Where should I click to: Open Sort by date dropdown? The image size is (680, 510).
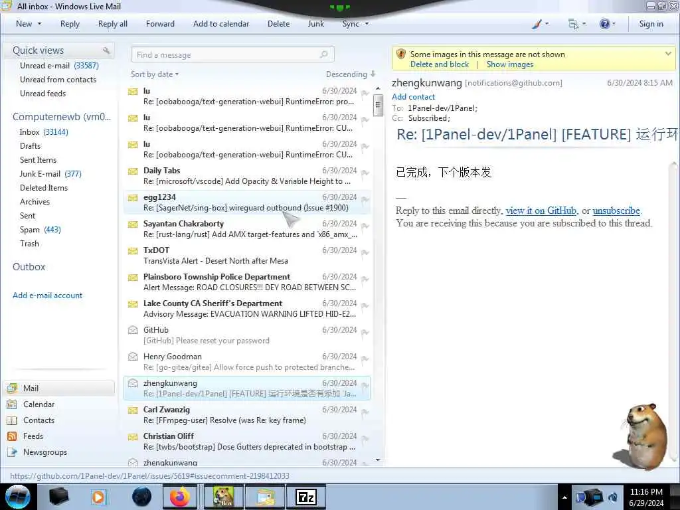(x=155, y=74)
